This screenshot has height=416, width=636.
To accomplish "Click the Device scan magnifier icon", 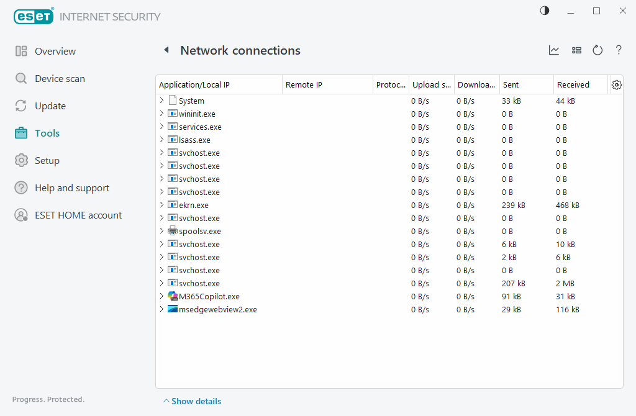I will click(x=21, y=78).
